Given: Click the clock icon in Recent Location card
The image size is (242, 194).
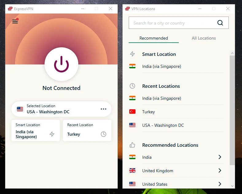Looking at the screenshot, I should pyautogui.click(x=103, y=134).
